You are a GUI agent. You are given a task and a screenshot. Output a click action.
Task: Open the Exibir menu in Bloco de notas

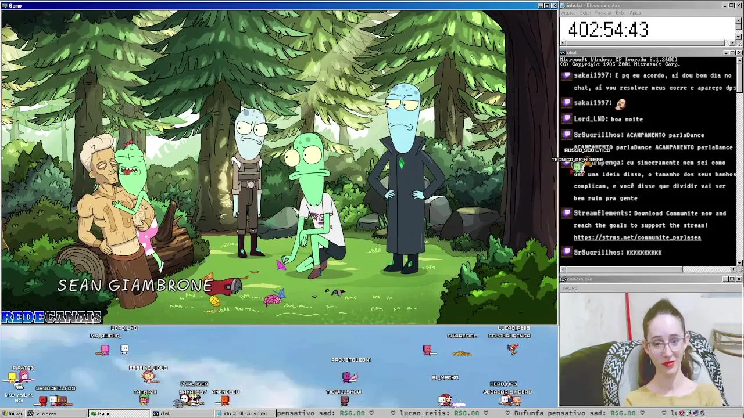point(621,13)
